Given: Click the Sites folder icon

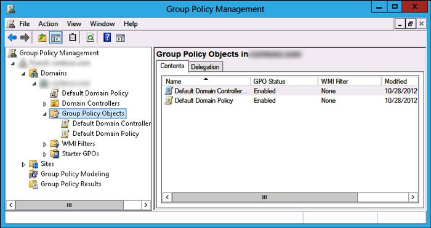Looking at the screenshot, I should point(33,164).
